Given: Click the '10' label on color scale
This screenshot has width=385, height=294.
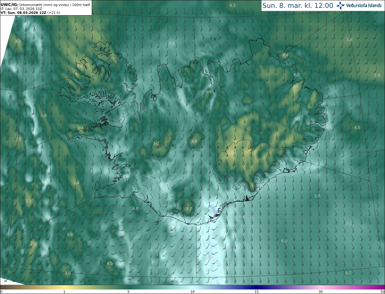Looking at the screenshot, I should [192, 292].
